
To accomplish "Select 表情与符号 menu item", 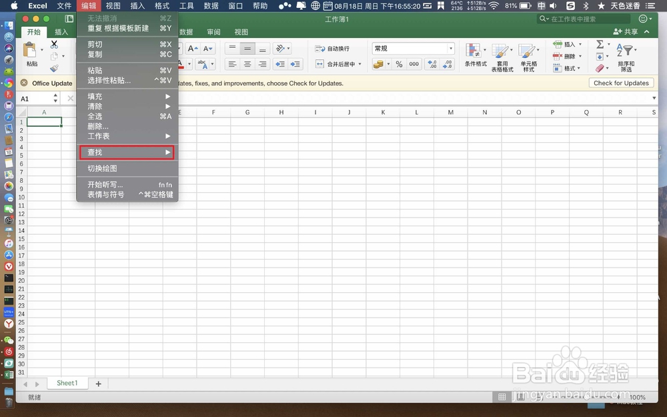I will (x=127, y=194).
